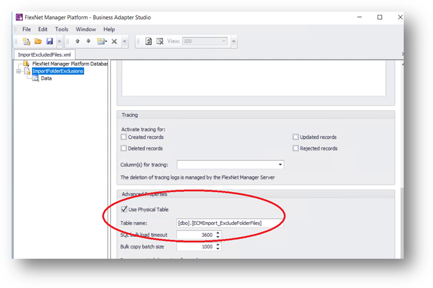Tick the Updated records checkbox
The height and width of the screenshot is (288, 433).
(x=296, y=137)
